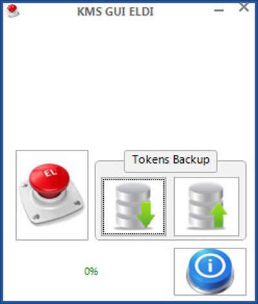Minimize the KMS GUI ELDI window
Image resolution: width=258 pixels, height=304 pixels.
coord(219,10)
